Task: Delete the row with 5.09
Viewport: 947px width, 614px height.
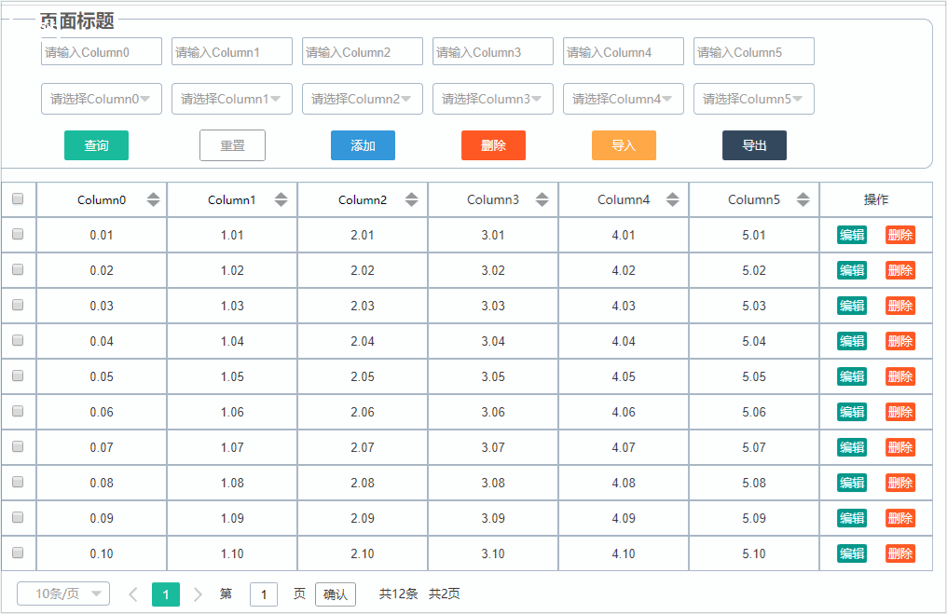Action: 900,518
